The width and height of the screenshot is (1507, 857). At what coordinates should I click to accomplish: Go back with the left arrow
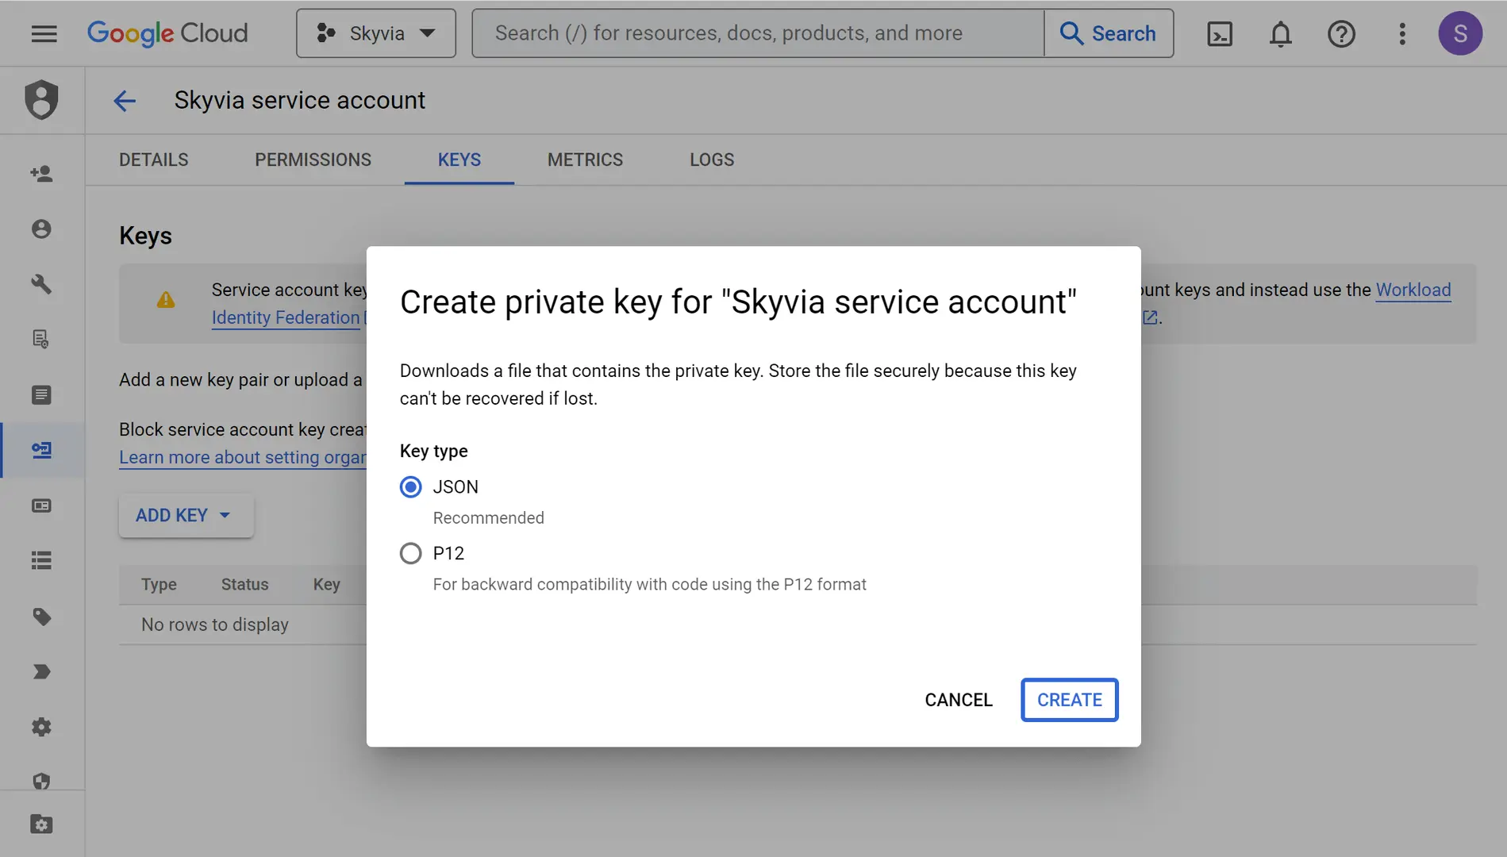coord(125,101)
